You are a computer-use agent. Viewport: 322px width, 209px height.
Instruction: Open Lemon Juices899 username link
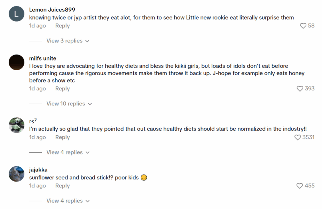[52, 10]
